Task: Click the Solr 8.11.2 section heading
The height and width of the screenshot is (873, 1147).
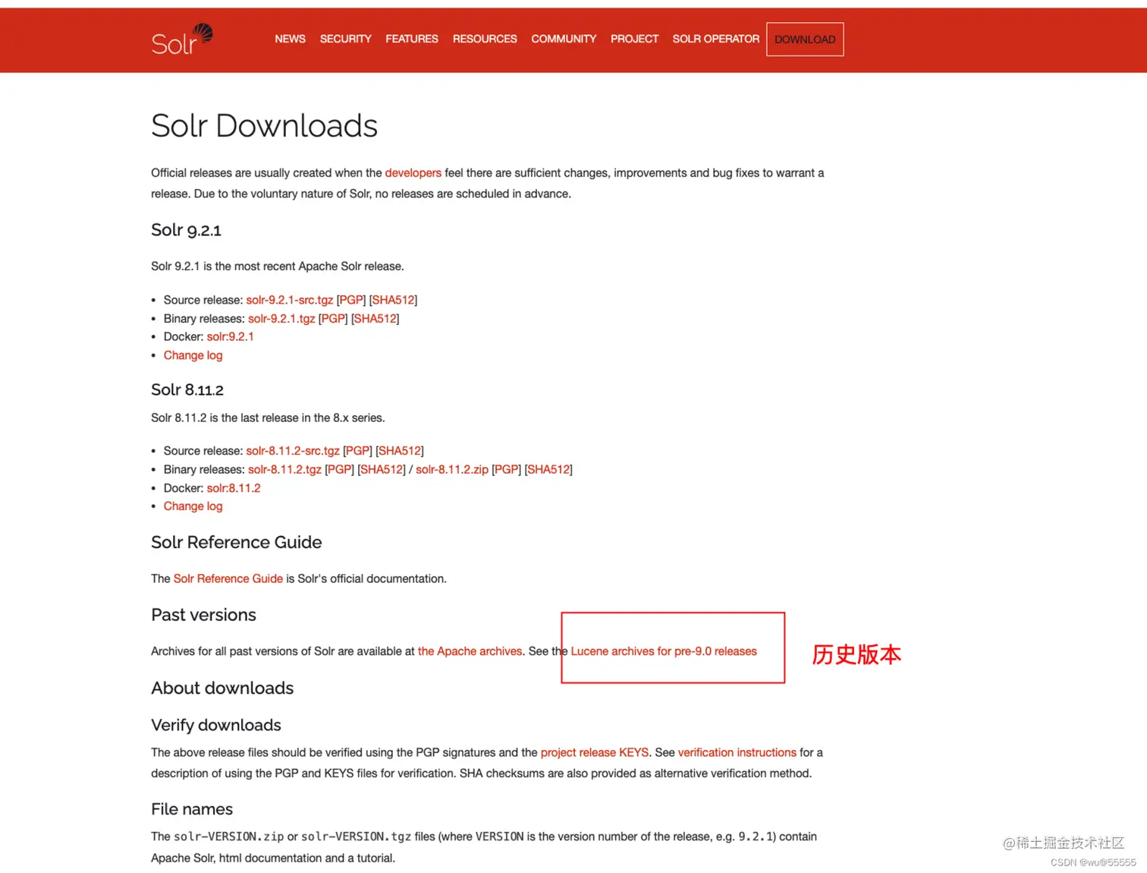Action: click(x=187, y=389)
